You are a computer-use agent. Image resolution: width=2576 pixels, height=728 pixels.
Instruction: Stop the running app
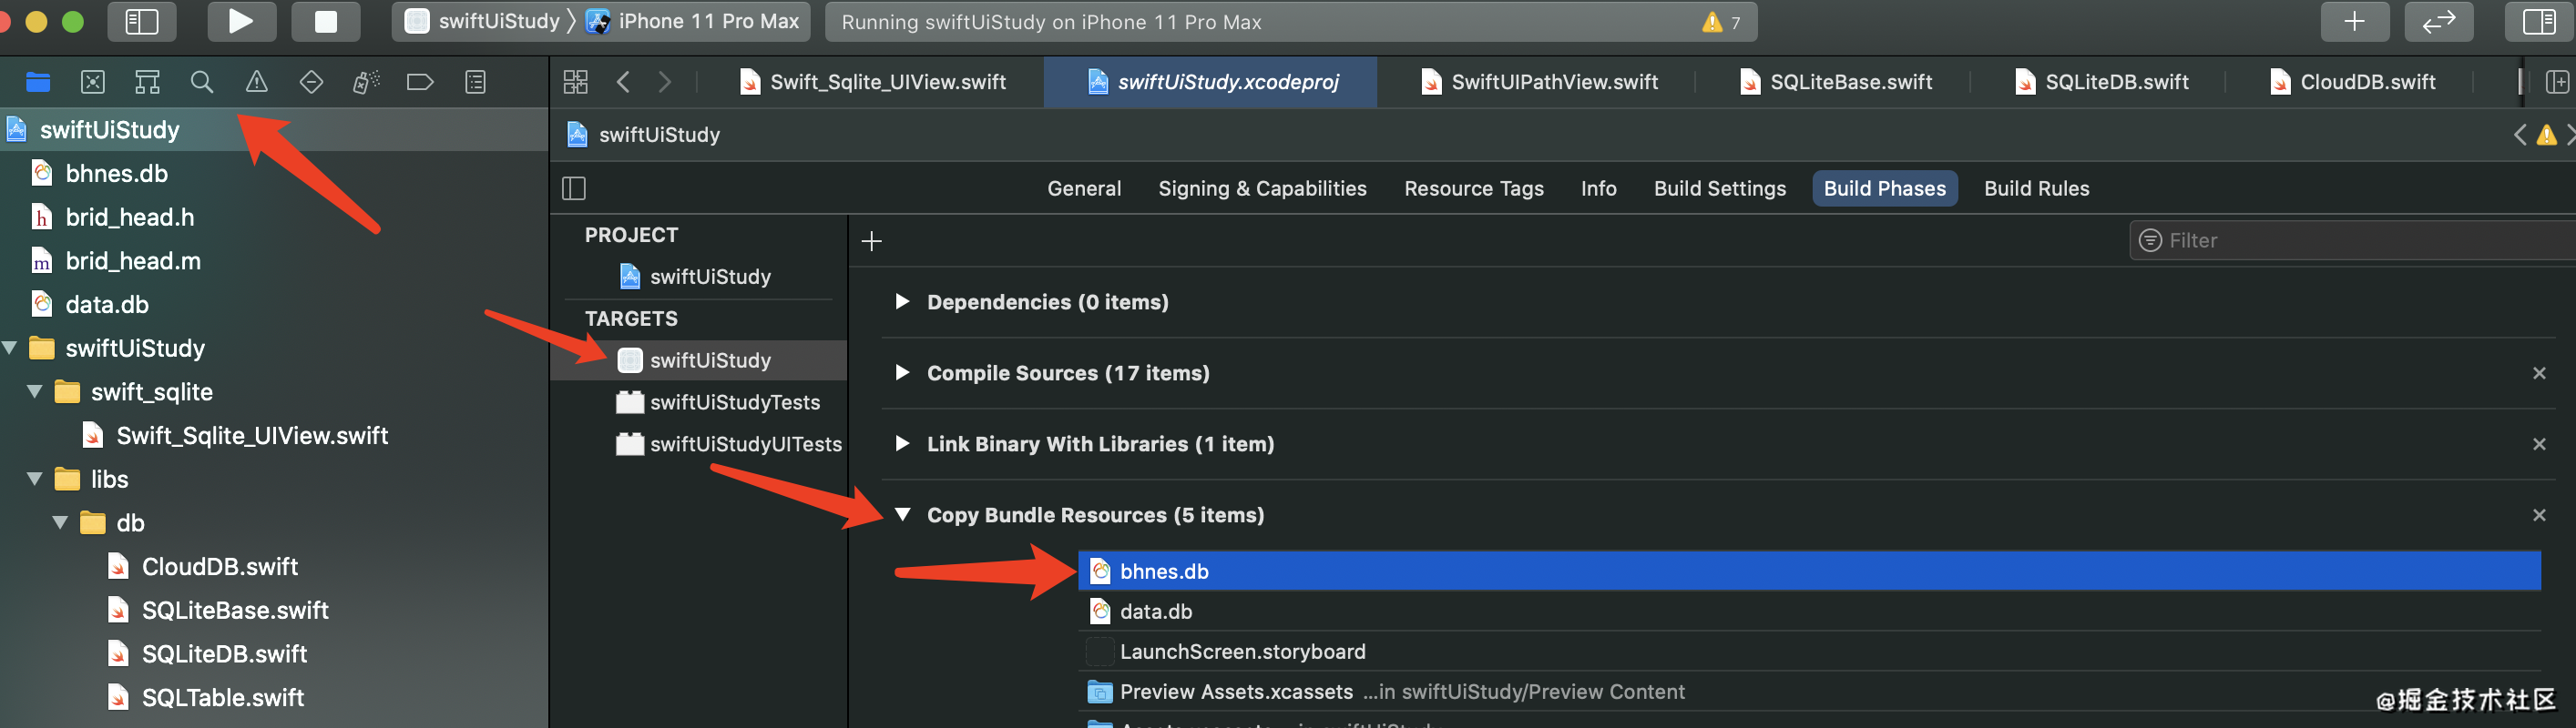pos(326,21)
